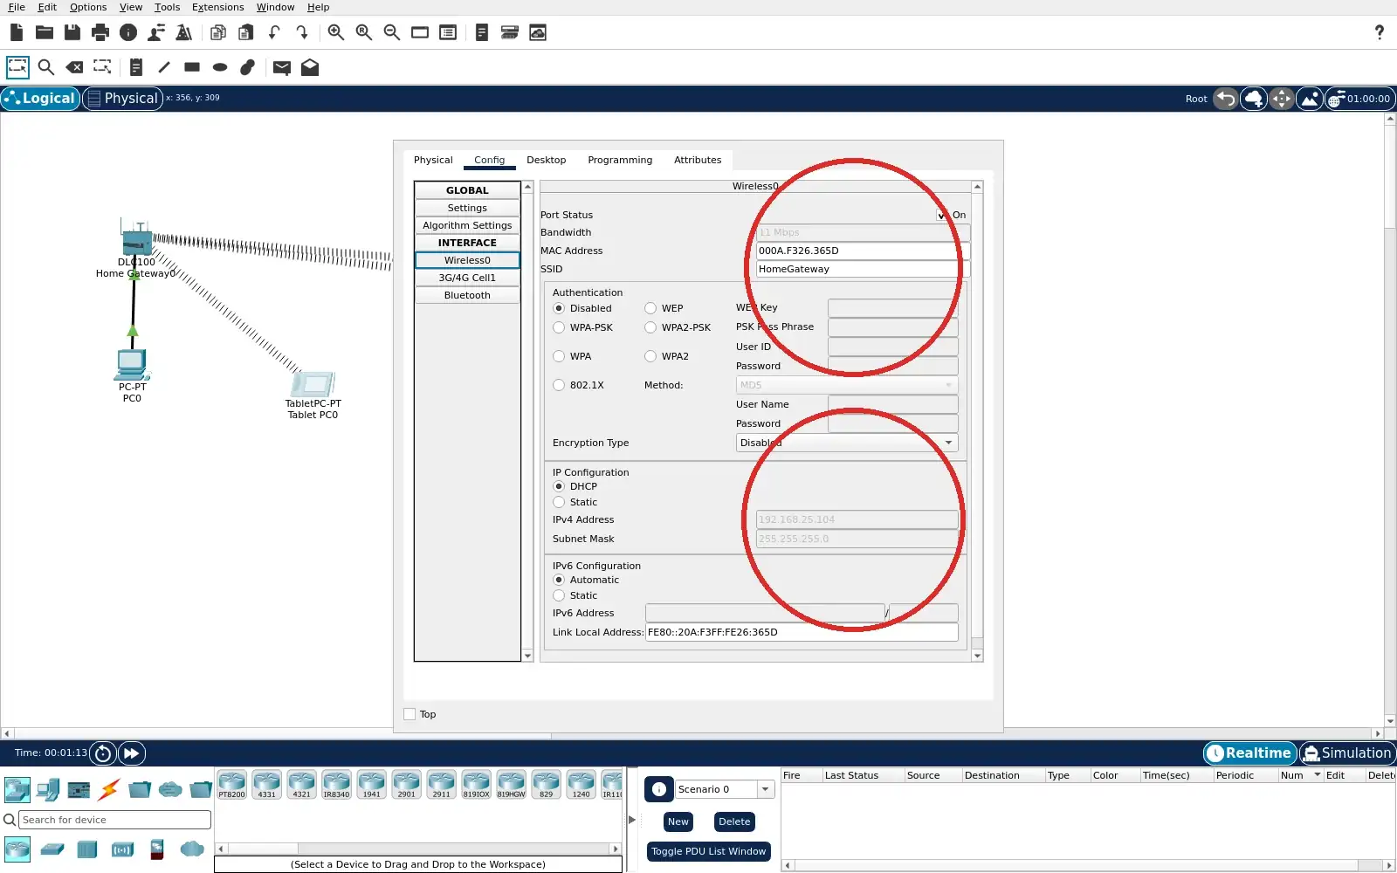Switch to the Programming tab

(620, 160)
